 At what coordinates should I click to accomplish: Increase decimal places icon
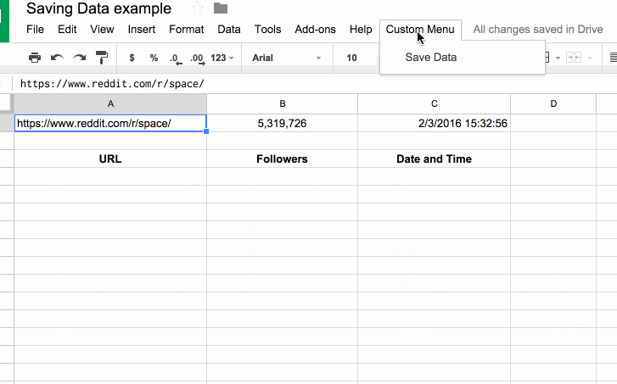tap(197, 59)
